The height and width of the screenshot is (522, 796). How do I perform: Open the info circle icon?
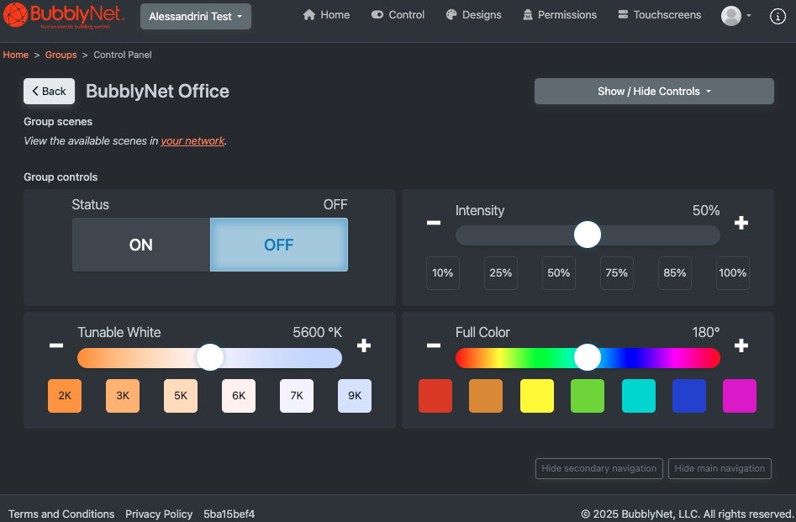pyautogui.click(x=777, y=16)
